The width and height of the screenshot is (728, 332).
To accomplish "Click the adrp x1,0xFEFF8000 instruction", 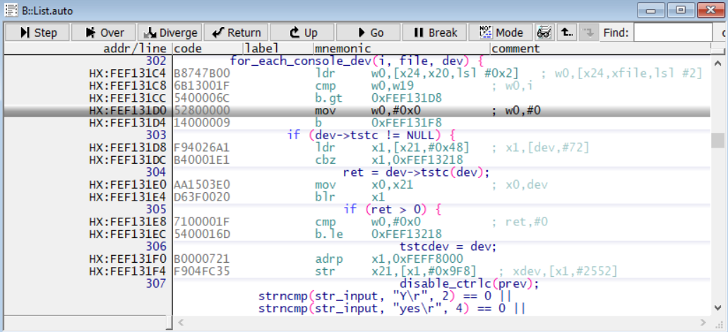I will click(389, 259).
